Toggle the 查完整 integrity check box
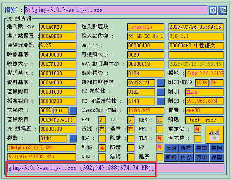This screenshot has width=232, height=180. pos(198,139)
